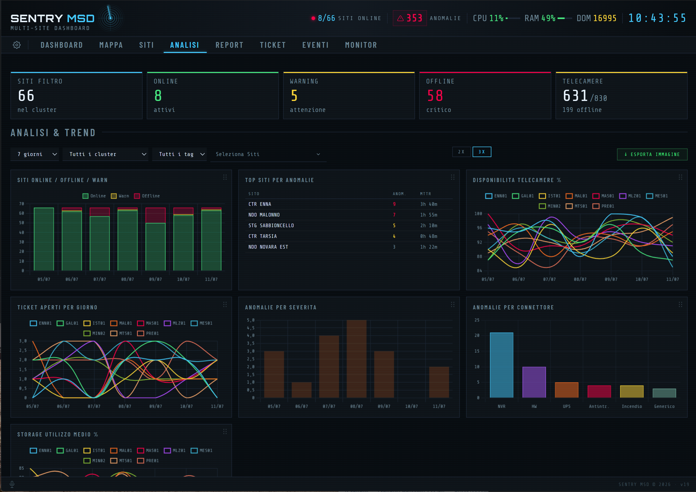Switch to the REPORT tab

(229, 45)
